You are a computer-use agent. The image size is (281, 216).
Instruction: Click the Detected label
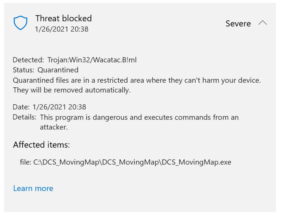click(x=28, y=60)
